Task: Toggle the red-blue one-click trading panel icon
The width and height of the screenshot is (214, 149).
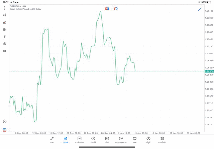Action: 107,9
